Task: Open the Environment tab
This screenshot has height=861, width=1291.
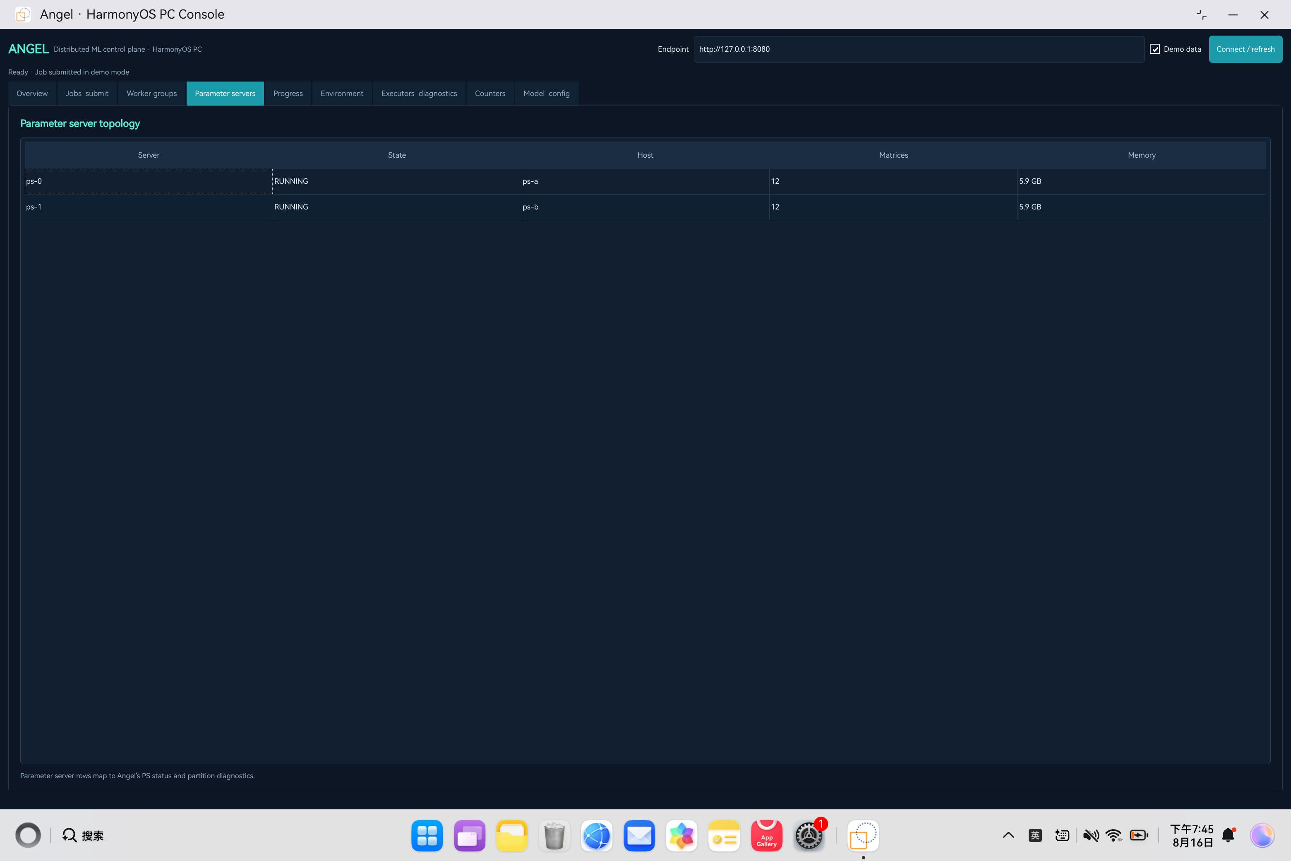Action: pyautogui.click(x=342, y=94)
